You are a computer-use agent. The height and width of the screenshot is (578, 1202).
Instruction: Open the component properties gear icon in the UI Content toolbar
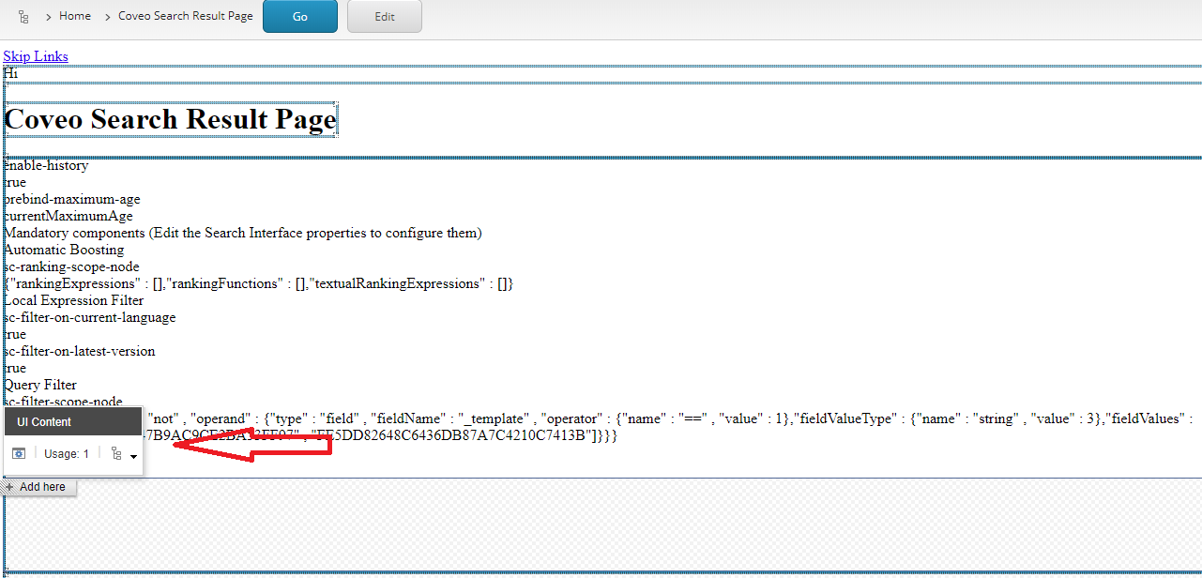click(x=19, y=453)
